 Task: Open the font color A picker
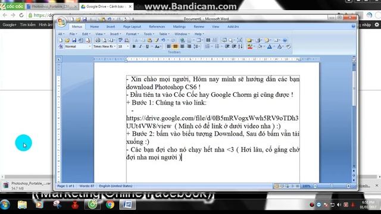coord(270,46)
